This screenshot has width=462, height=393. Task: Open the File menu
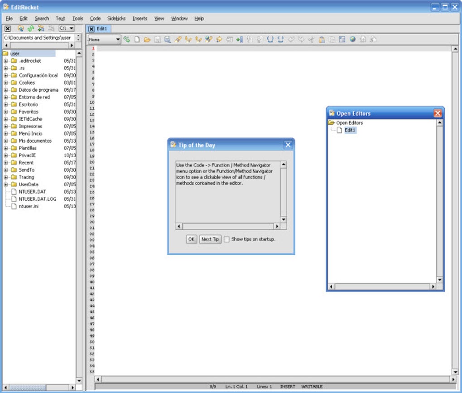tap(9, 18)
